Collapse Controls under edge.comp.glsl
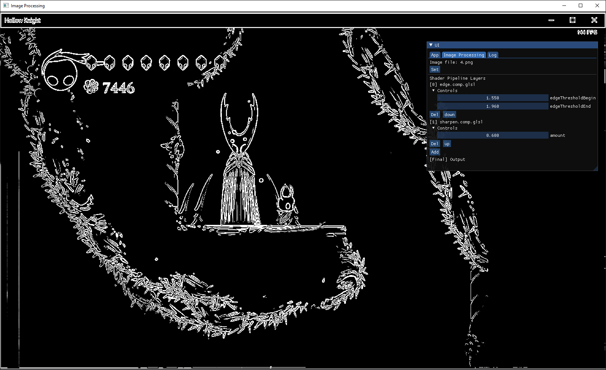Image resolution: width=606 pixels, height=370 pixels. point(434,91)
